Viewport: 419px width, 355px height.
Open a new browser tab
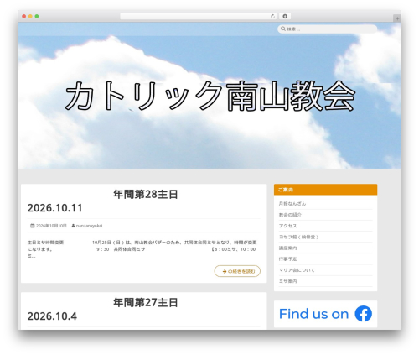[397, 18]
